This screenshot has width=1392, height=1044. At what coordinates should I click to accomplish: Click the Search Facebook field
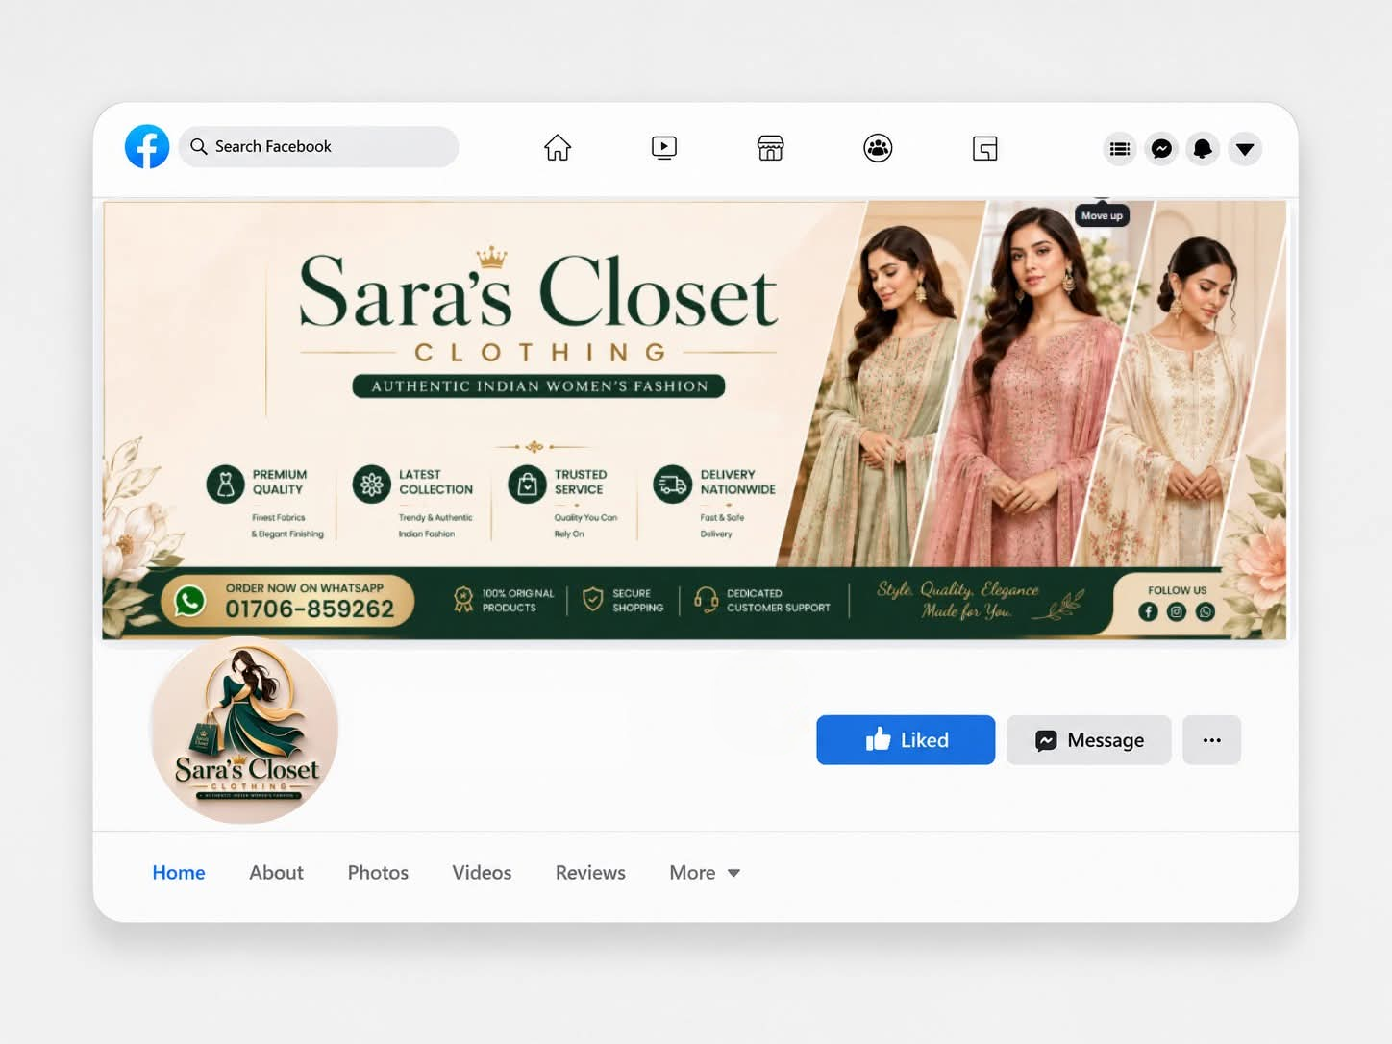pyautogui.click(x=318, y=146)
